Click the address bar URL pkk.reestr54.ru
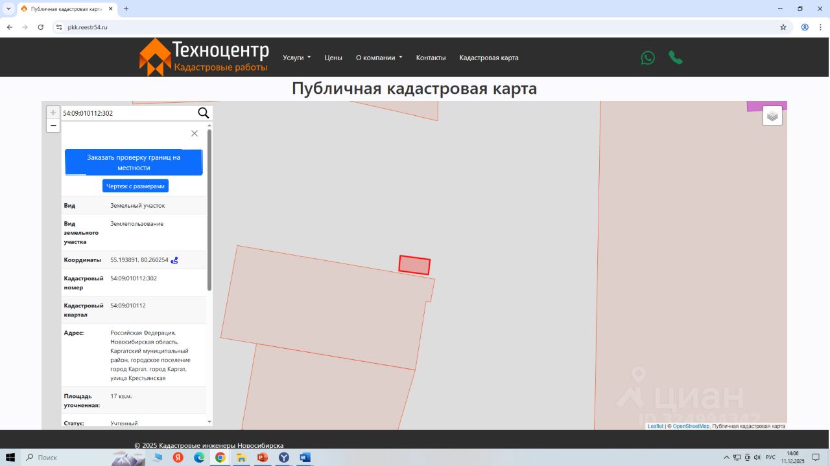 click(x=88, y=27)
